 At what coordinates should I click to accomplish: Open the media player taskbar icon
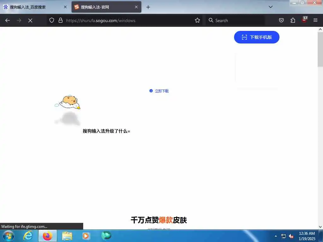(86, 236)
